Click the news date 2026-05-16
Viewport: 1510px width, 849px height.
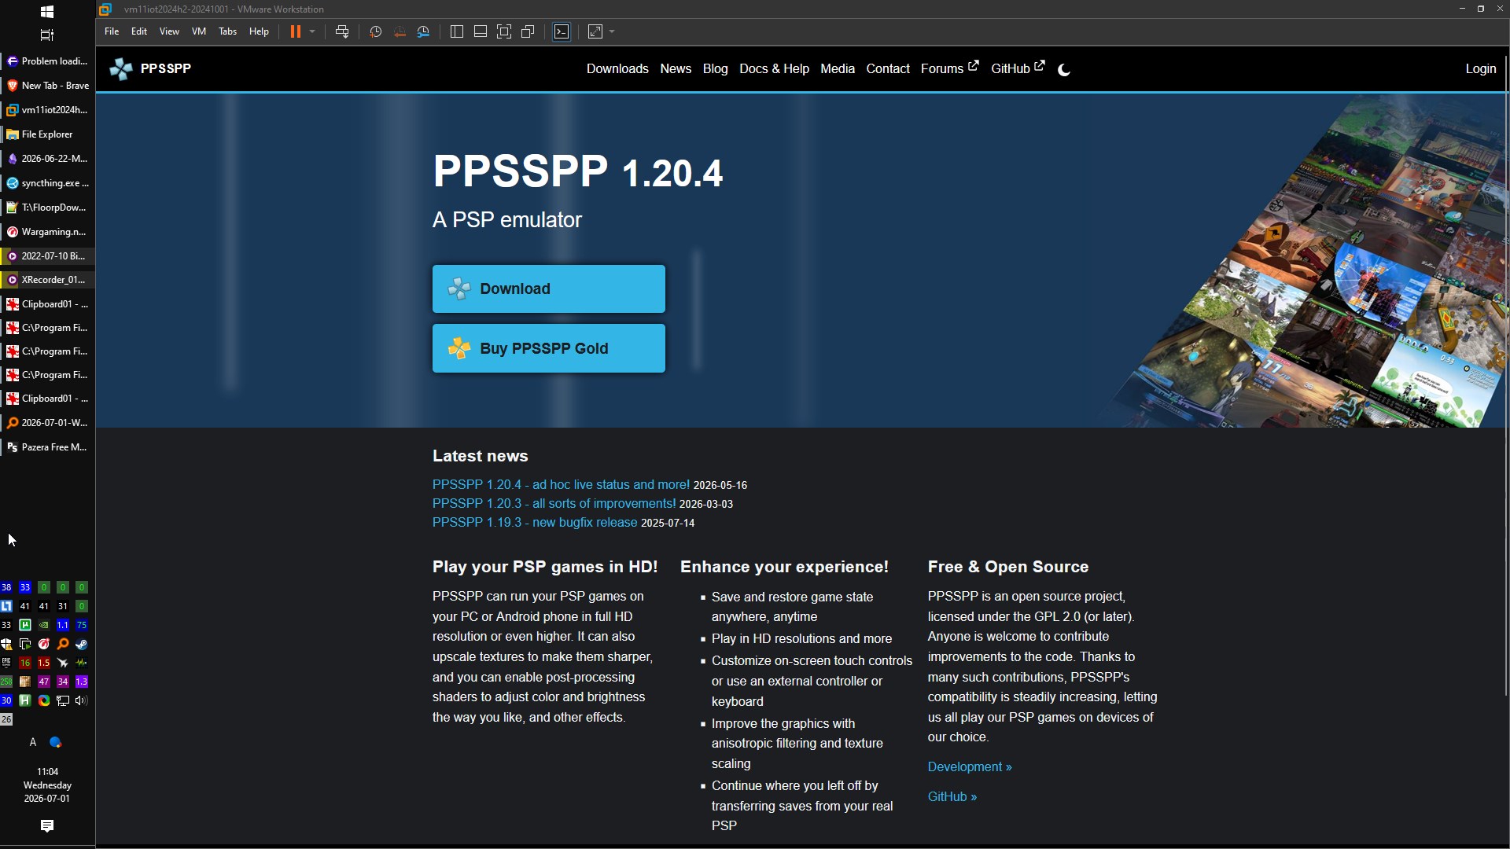click(x=720, y=486)
